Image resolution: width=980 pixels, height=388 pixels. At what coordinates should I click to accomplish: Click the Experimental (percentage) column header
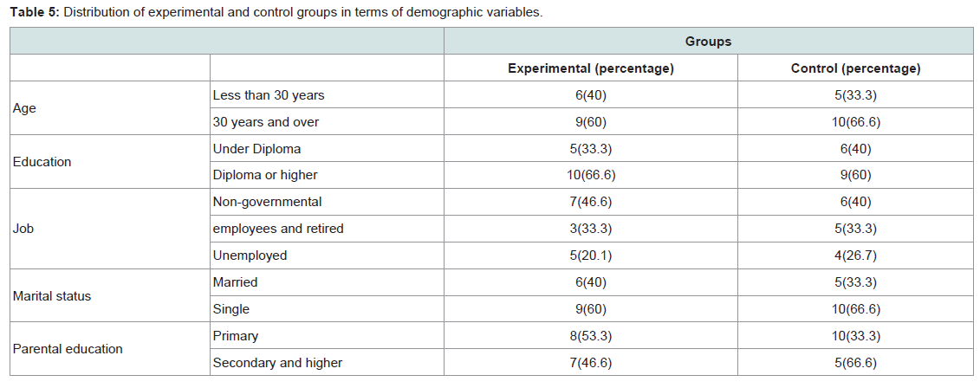[x=591, y=68]
